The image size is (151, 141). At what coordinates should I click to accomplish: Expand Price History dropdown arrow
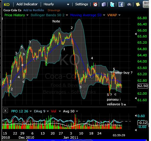(x=27, y=15)
